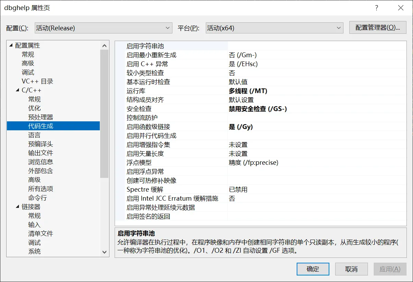The height and width of the screenshot is (282, 413).
Task: Click the 安全检查 property row value
Action: 258,109
